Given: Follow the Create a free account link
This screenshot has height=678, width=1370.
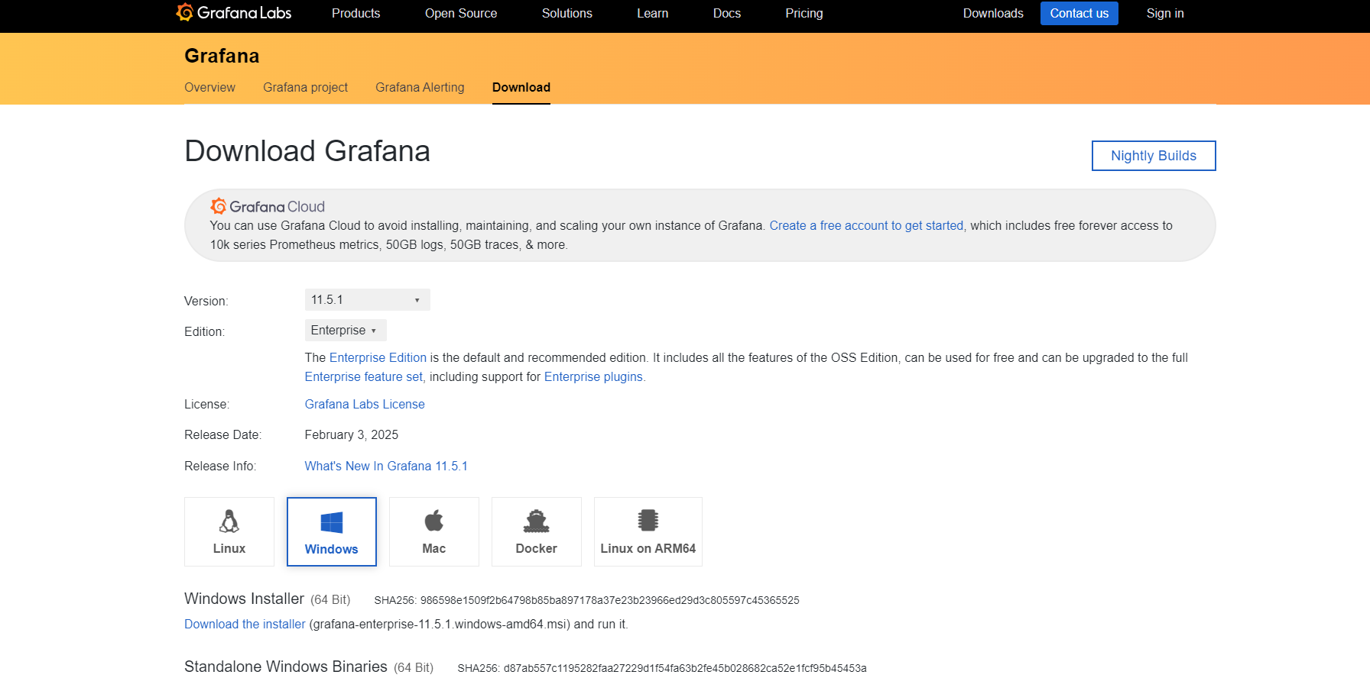Looking at the screenshot, I should [866, 225].
